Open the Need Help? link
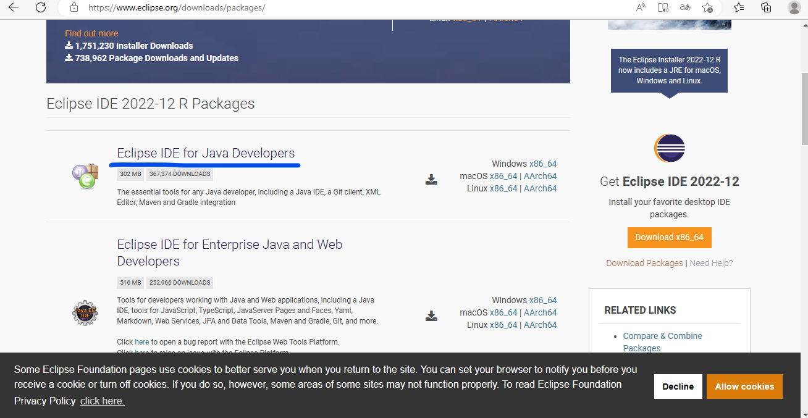The image size is (808, 418). tap(711, 263)
